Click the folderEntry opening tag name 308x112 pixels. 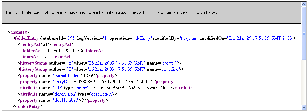point(27,38)
